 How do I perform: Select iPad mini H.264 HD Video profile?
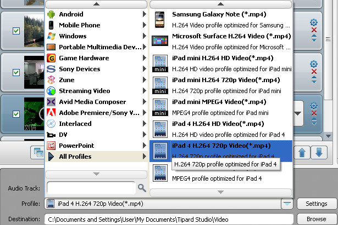[x=221, y=64]
